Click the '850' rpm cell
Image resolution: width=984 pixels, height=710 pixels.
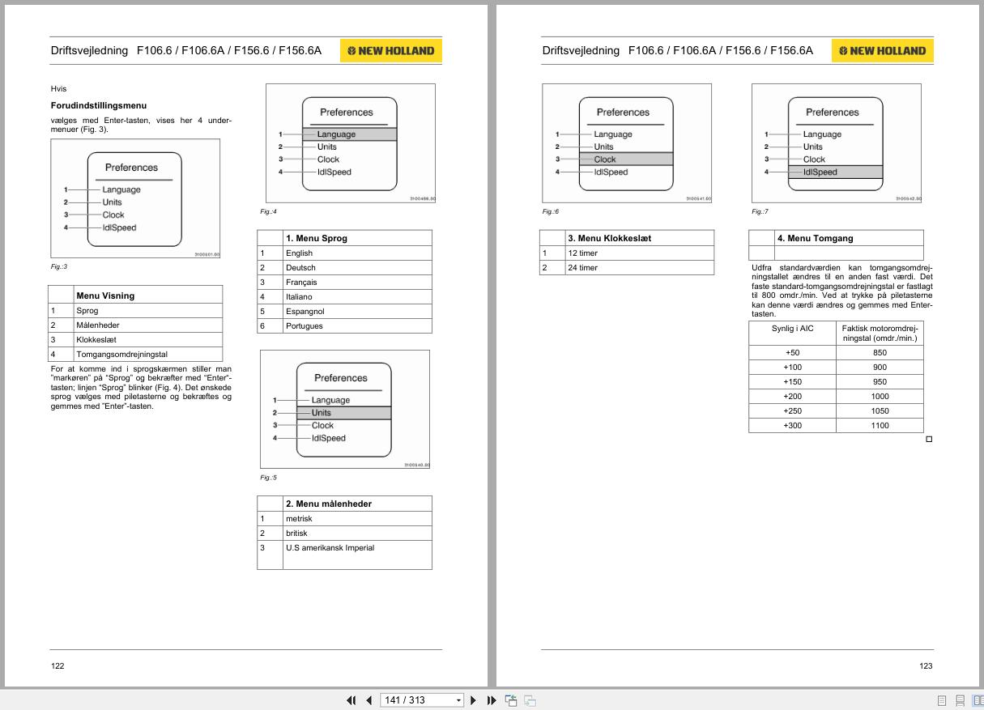tap(880, 352)
